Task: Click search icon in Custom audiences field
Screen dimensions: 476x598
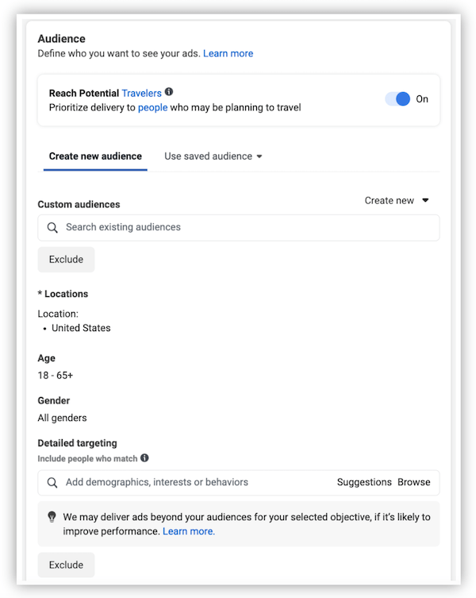Action: (x=52, y=228)
